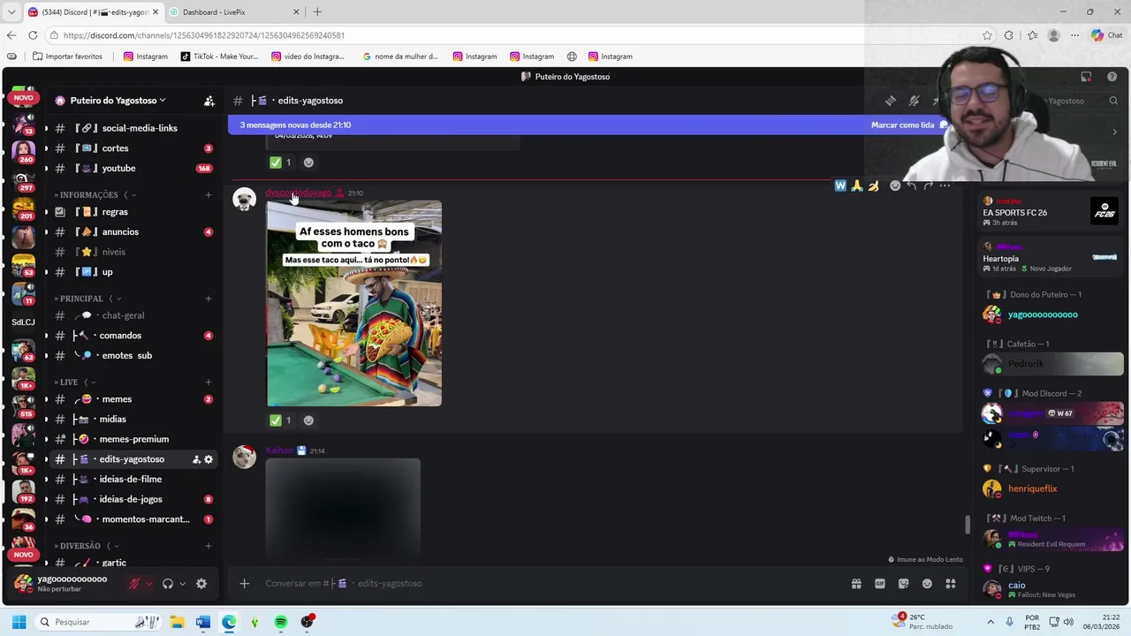Viewport: 1131px width, 636px height.
Task: Toggle checkmark reaction under taco image
Action: pos(281,420)
